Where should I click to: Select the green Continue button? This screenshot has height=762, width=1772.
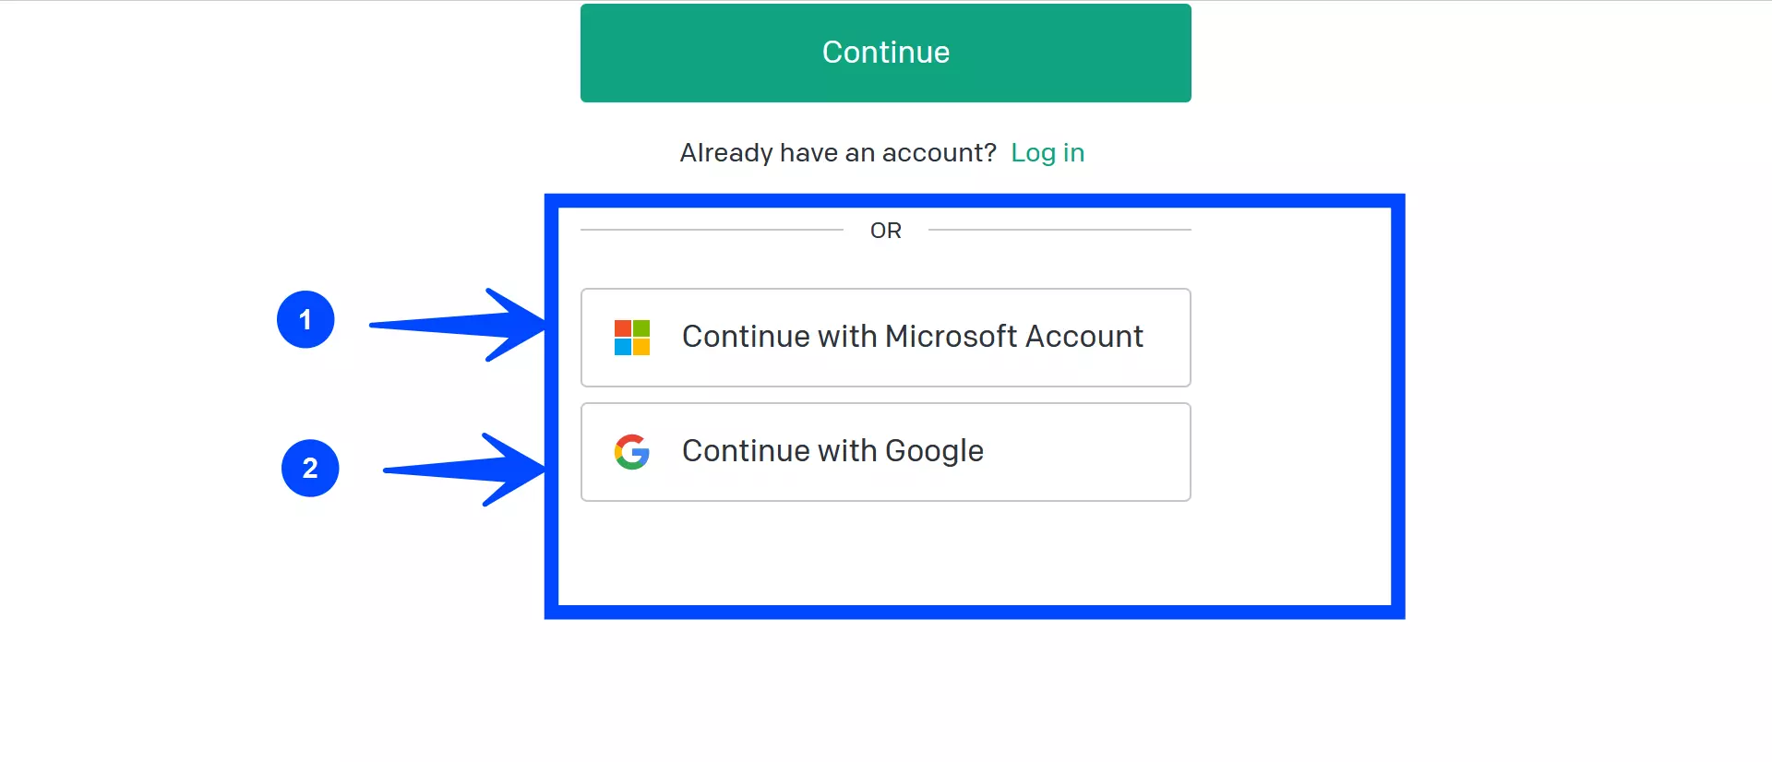click(886, 53)
